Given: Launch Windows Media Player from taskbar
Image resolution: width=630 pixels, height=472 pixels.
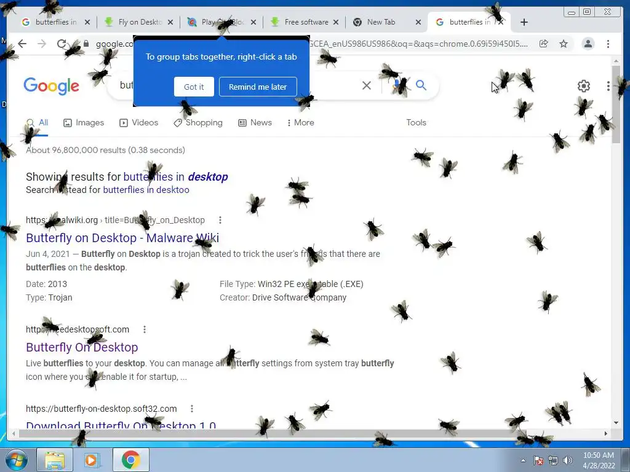Looking at the screenshot, I should 92,460.
